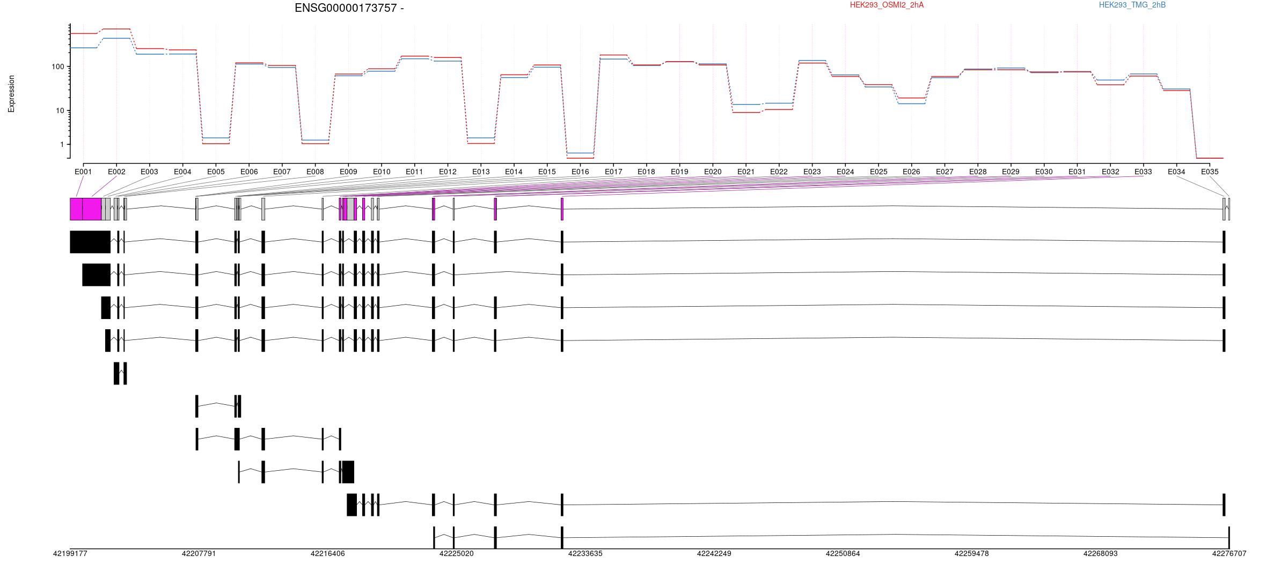Click genomic coordinate 42268093
1288x563 pixels.
(x=1100, y=553)
